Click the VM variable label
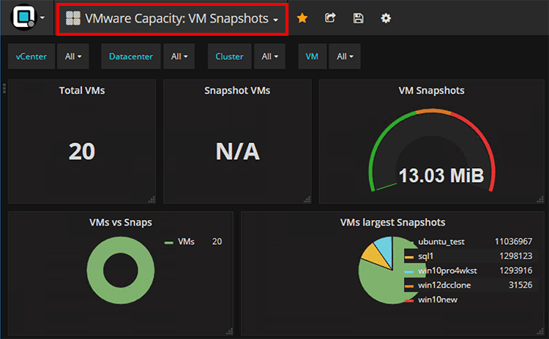549x339 pixels. [x=312, y=56]
